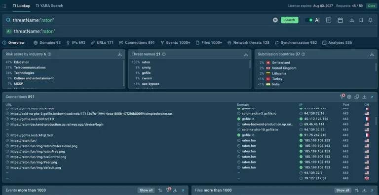Open the notification bell for this query
The height and width of the screenshot is (195, 379).
point(370,20)
